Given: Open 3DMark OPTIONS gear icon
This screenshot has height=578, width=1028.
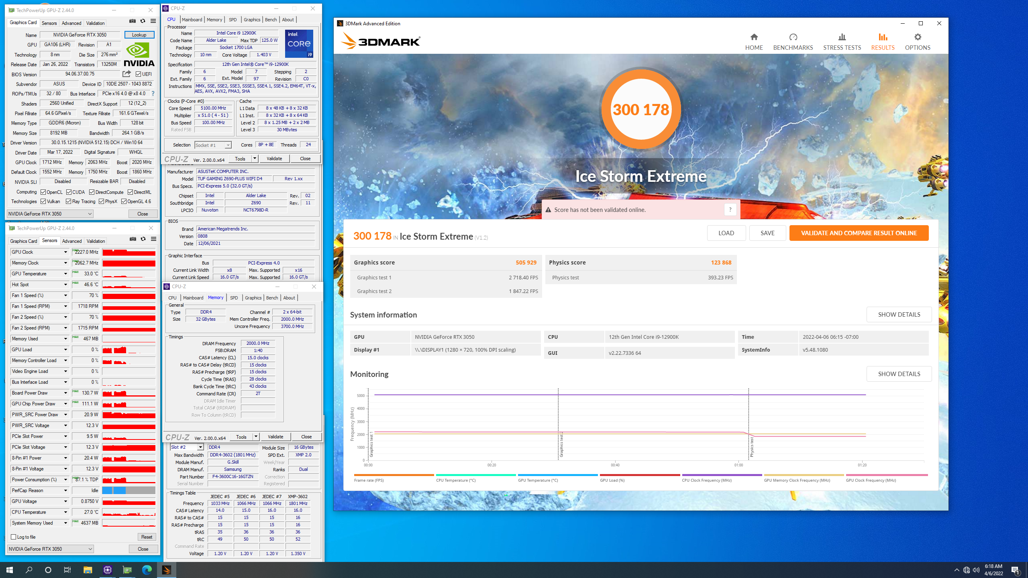Looking at the screenshot, I should pos(918,37).
